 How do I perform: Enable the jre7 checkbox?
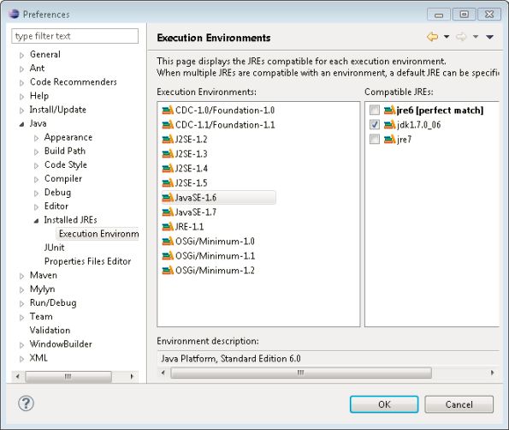[375, 139]
